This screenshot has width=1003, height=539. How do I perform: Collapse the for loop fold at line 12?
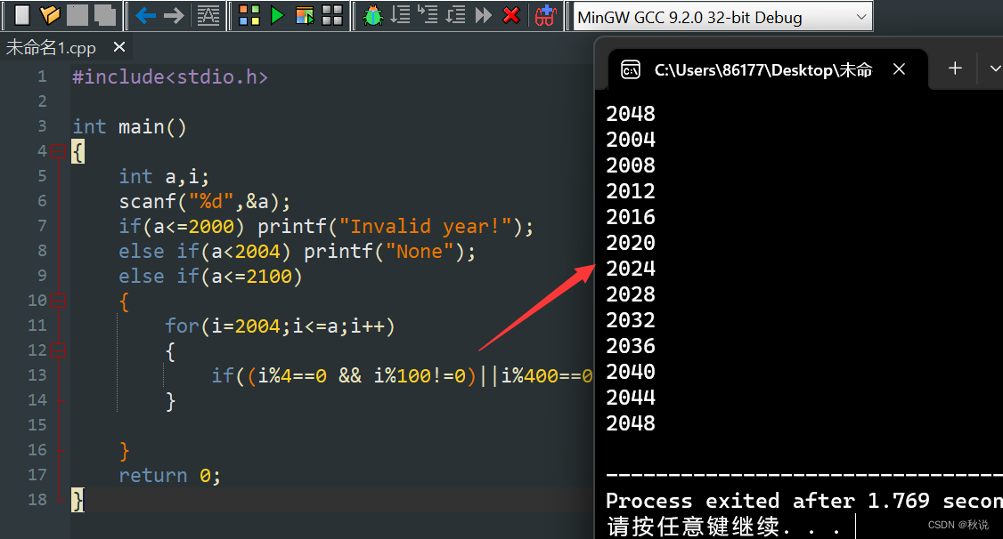coord(58,350)
